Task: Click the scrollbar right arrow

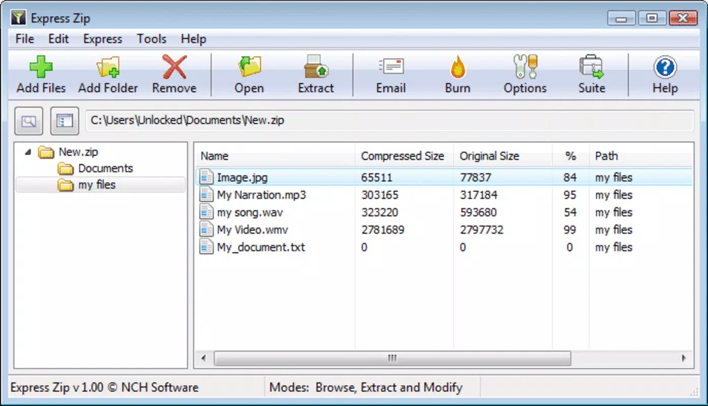Action: coord(684,358)
